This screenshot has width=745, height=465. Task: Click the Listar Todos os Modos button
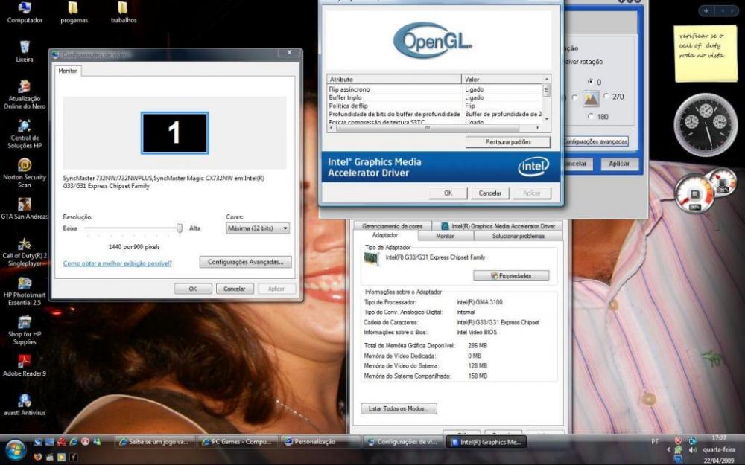pos(399,408)
